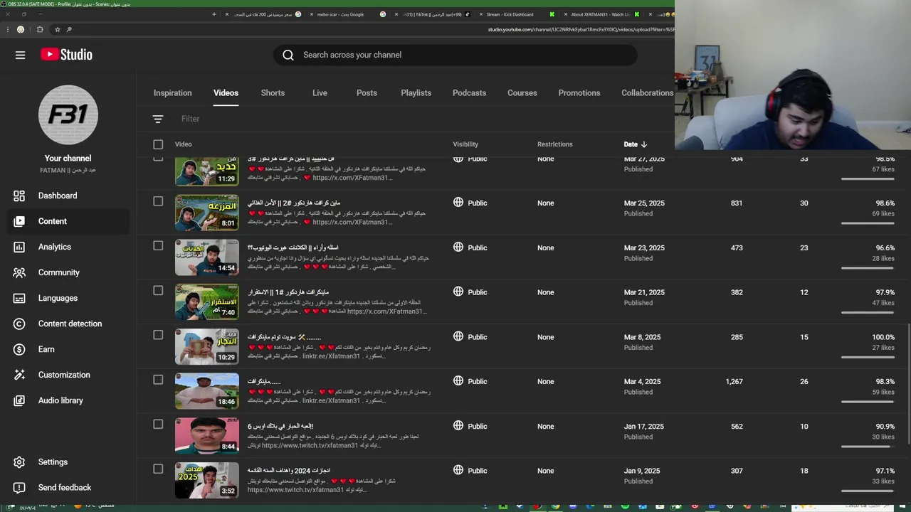The width and height of the screenshot is (911, 512).
Task: Click the Content sidebar icon
Action: [x=19, y=221]
